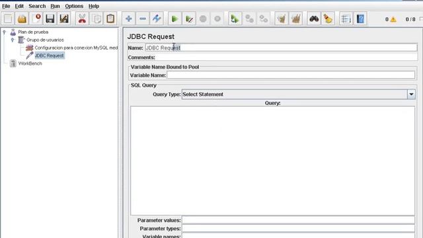Expand all nodes with the plus icon
Image resolution: width=423 pixels, height=238 pixels.
[x=129, y=19]
